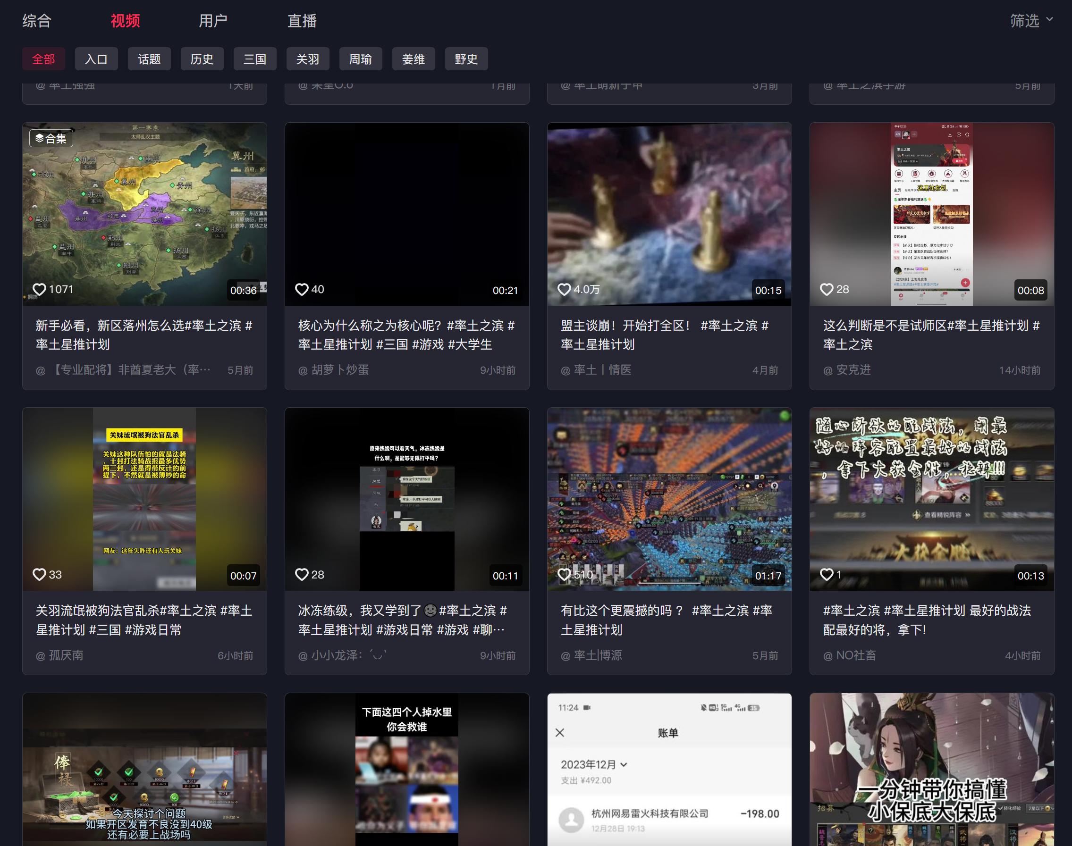The width and height of the screenshot is (1072, 846).
Task: Select the 野史 filter chip
Action: (x=466, y=59)
